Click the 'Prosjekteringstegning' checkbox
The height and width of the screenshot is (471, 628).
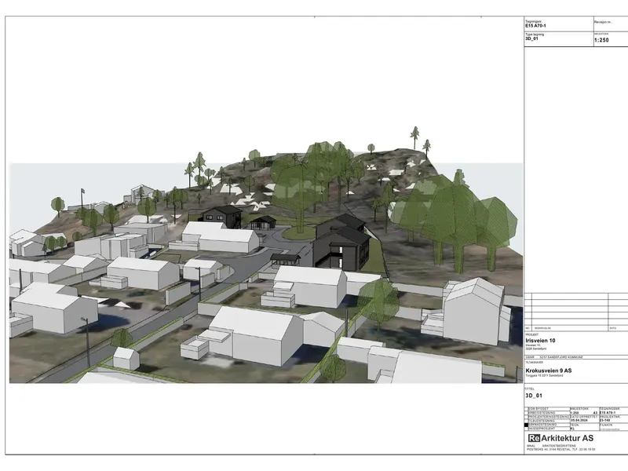click(526, 417)
